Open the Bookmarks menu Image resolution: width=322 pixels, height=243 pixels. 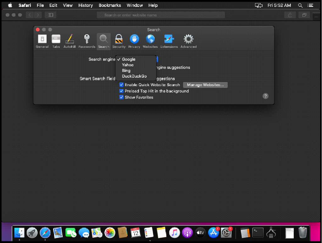tap(110, 5)
